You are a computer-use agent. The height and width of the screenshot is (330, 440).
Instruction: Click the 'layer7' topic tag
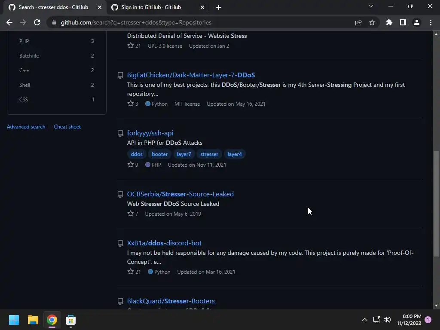click(x=184, y=154)
